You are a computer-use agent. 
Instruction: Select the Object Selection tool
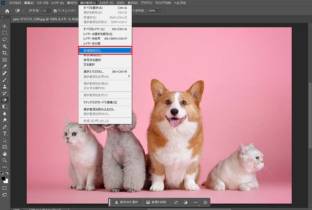coord(5,46)
